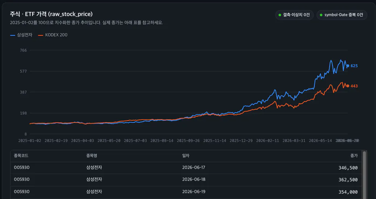Click the 387 y-axis label

[23, 92]
